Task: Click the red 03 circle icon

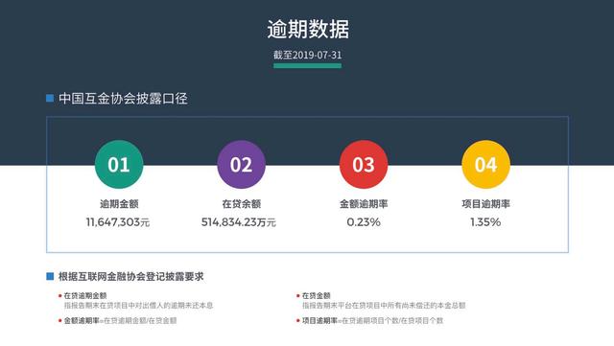Action: tap(364, 165)
